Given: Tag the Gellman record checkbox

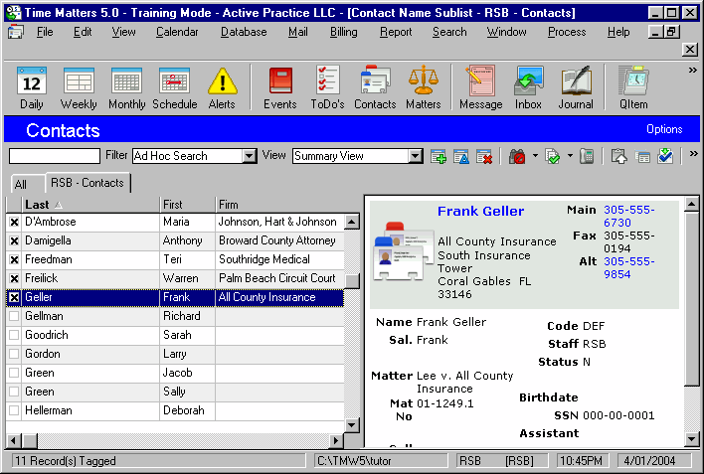Looking at the screenshot, I should click(14, 316).
